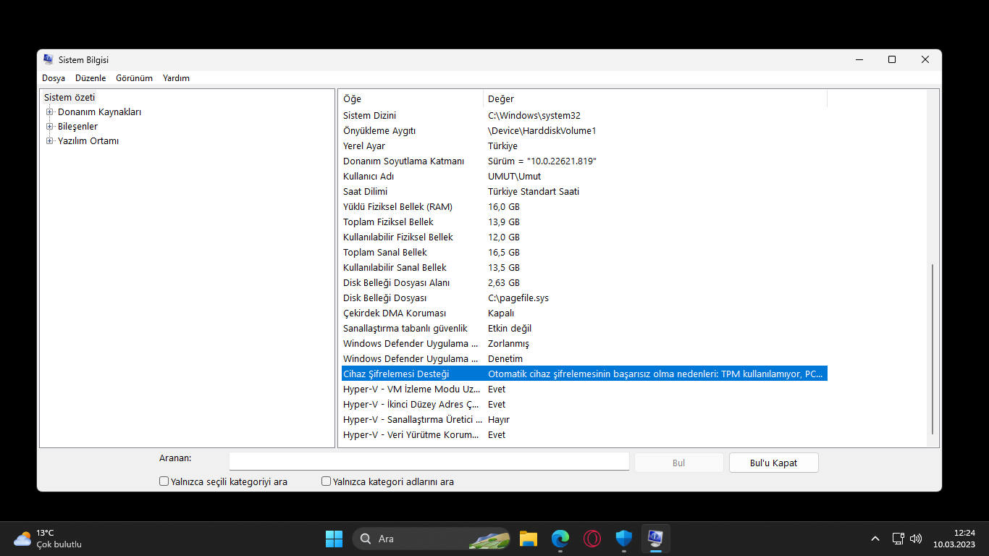This screenshot has width=989, height=556.
Task: Click the \Device\HarddiskVolume1 value
Action: (x=542, y=131)
